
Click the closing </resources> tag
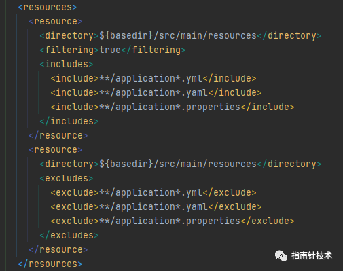(x=50, y=264)
